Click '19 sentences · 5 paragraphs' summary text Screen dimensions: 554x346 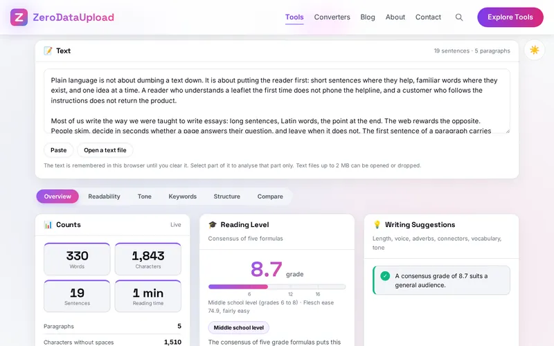472,51
